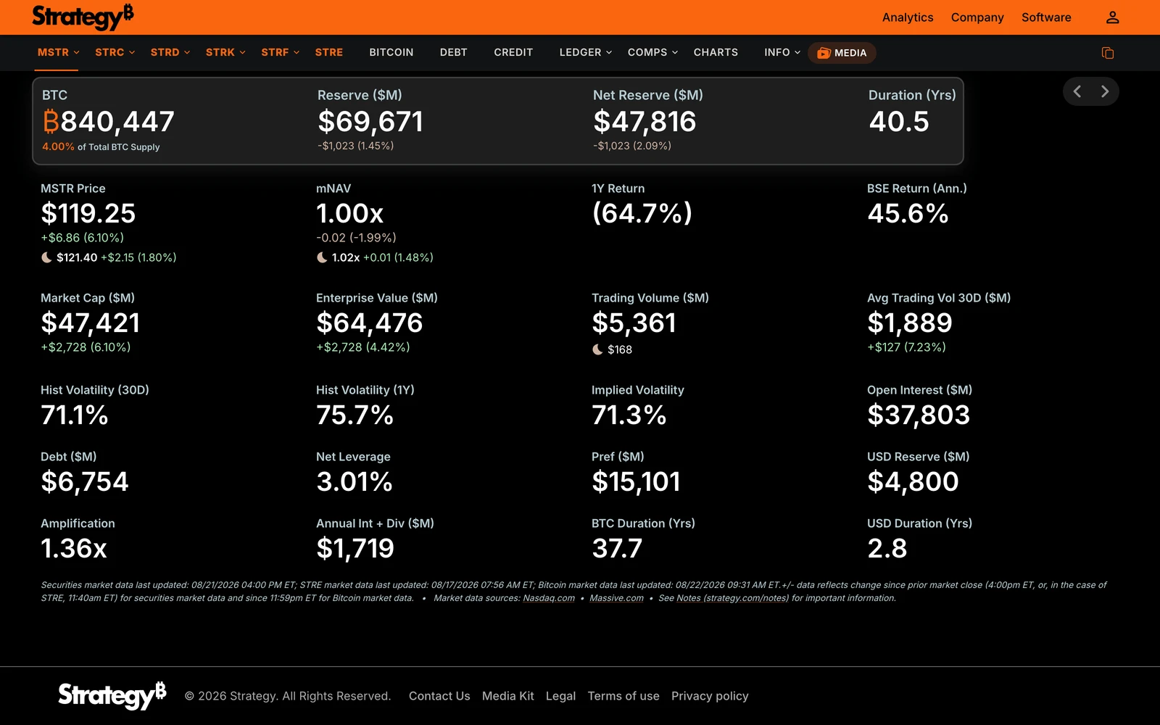Expand the INFO dropdown menu
1160x725 pixels.
point(782,53)
